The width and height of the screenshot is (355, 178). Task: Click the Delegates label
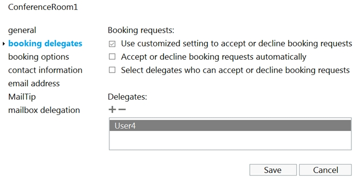tap(127, 97)
